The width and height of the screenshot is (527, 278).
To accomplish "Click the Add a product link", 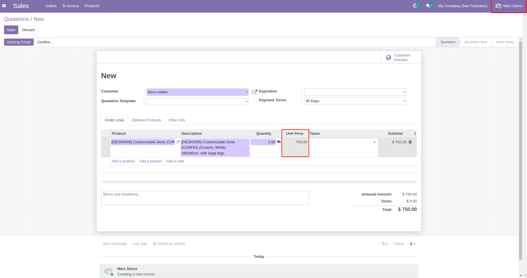I will click(x=123, y=161).
